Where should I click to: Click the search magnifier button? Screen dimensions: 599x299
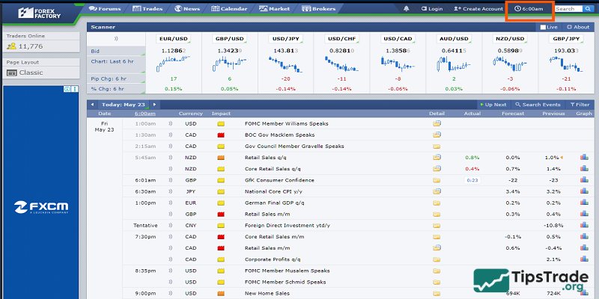[589, 9]
